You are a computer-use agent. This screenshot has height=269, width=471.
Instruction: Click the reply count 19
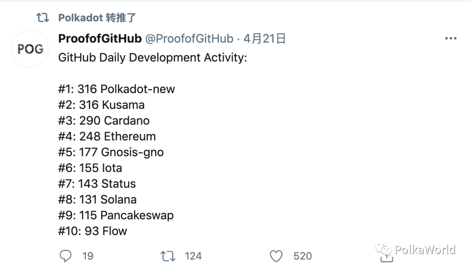88,256
